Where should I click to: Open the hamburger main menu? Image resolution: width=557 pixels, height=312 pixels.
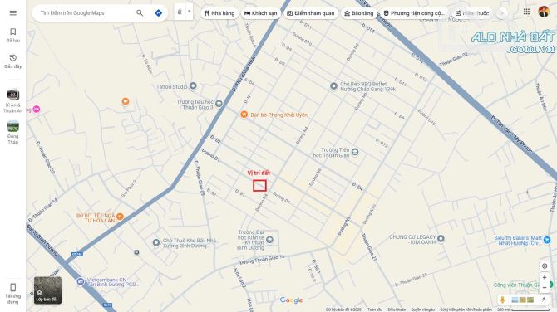[x=12, y=13]
